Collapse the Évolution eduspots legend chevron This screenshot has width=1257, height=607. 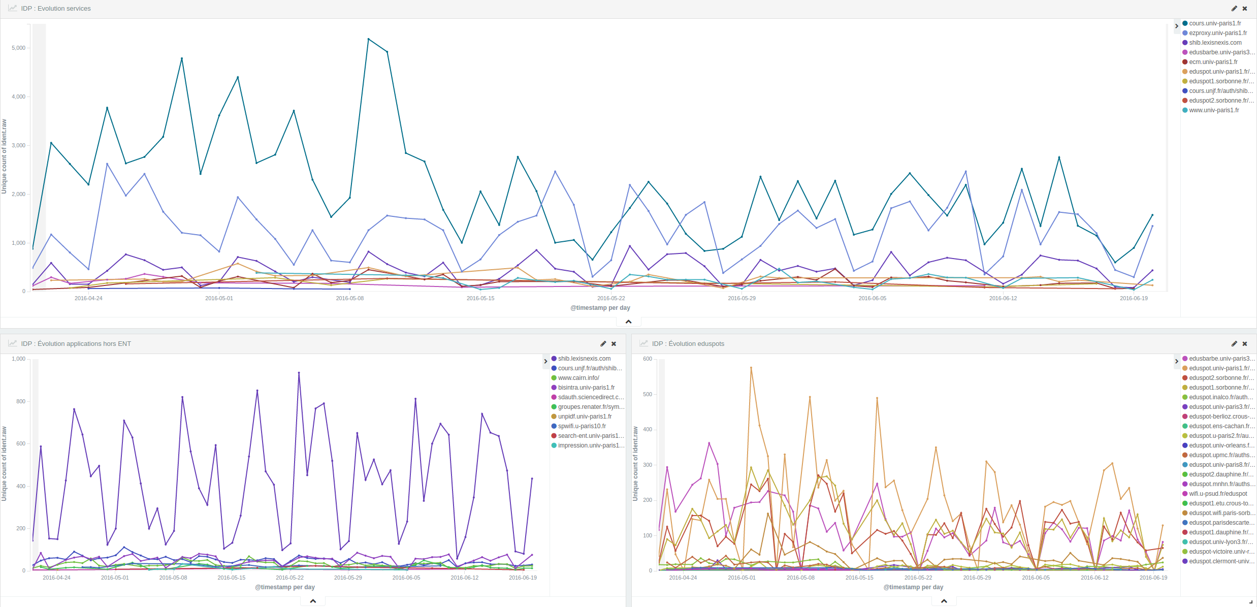[x=1176, y=361]
